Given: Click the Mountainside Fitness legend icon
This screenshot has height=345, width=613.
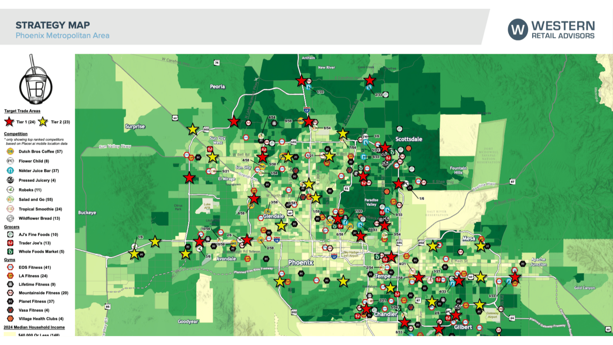Looking at the screenshot, I should pyautogui.click(x=10, y=293).
